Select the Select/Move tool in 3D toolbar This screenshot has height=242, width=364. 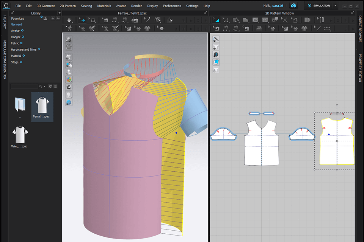point(83,20)
